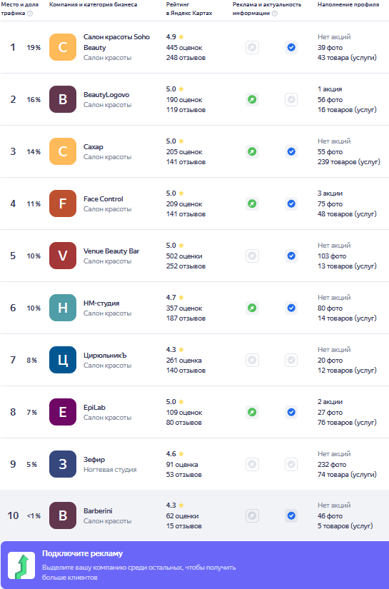Select the dark blue 'З' avatar for Зефир
This screenshot has width=389, height=589.
(x=63, y=464)
